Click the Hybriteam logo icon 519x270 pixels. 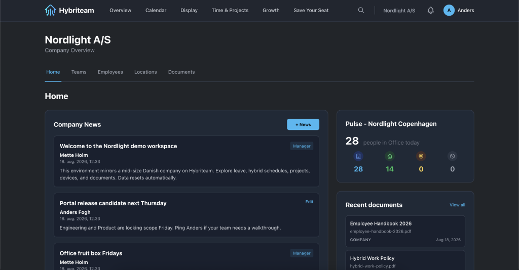(x=50, y=10)
